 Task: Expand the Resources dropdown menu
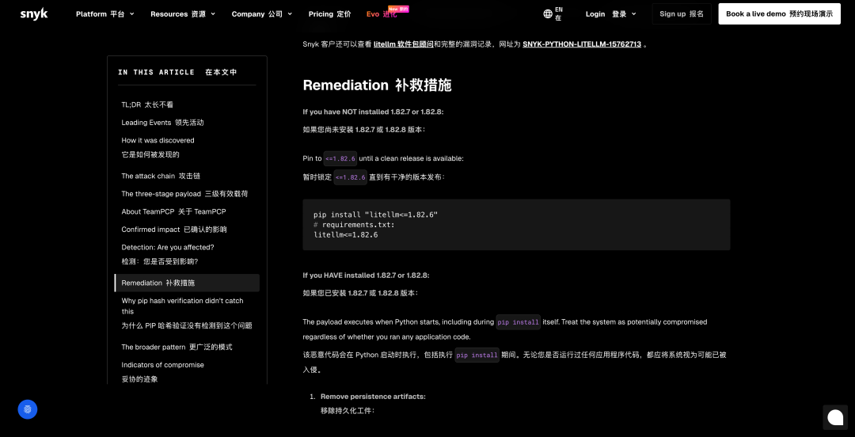[181, 14]
